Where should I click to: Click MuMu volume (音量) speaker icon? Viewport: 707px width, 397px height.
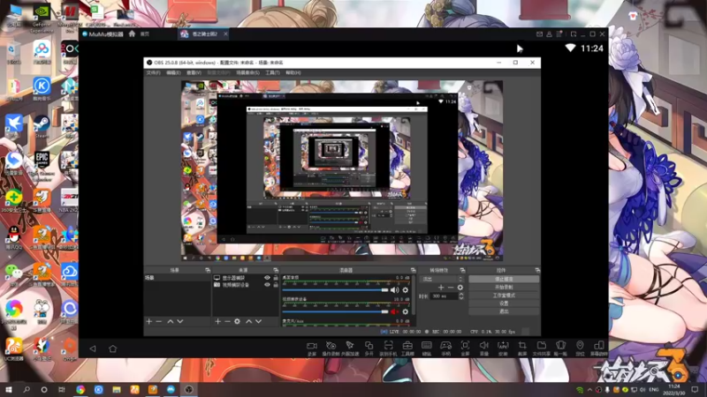[x=483, y=345]
